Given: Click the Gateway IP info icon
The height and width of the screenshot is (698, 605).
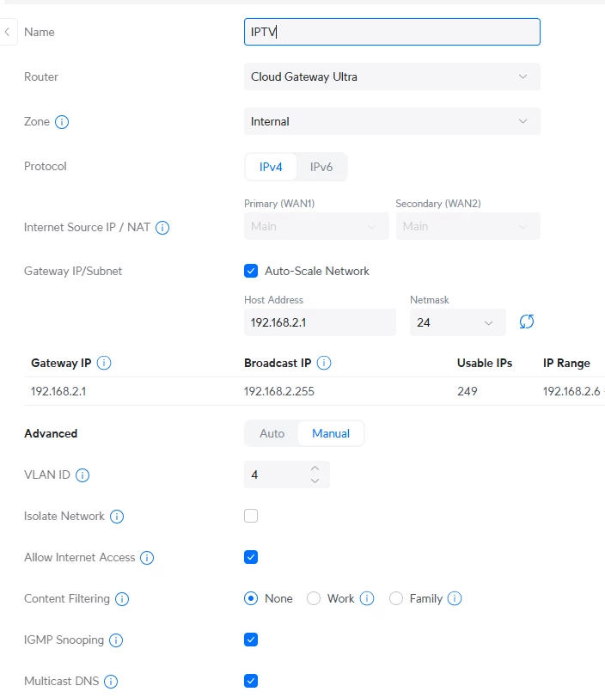Looking at the screenshot, I should 104,364.
